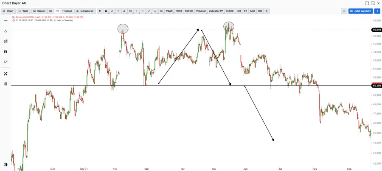Viewport: 382px width, 171px height.
Task: Open the Wert search dropdown
Action: click(23, 11)
